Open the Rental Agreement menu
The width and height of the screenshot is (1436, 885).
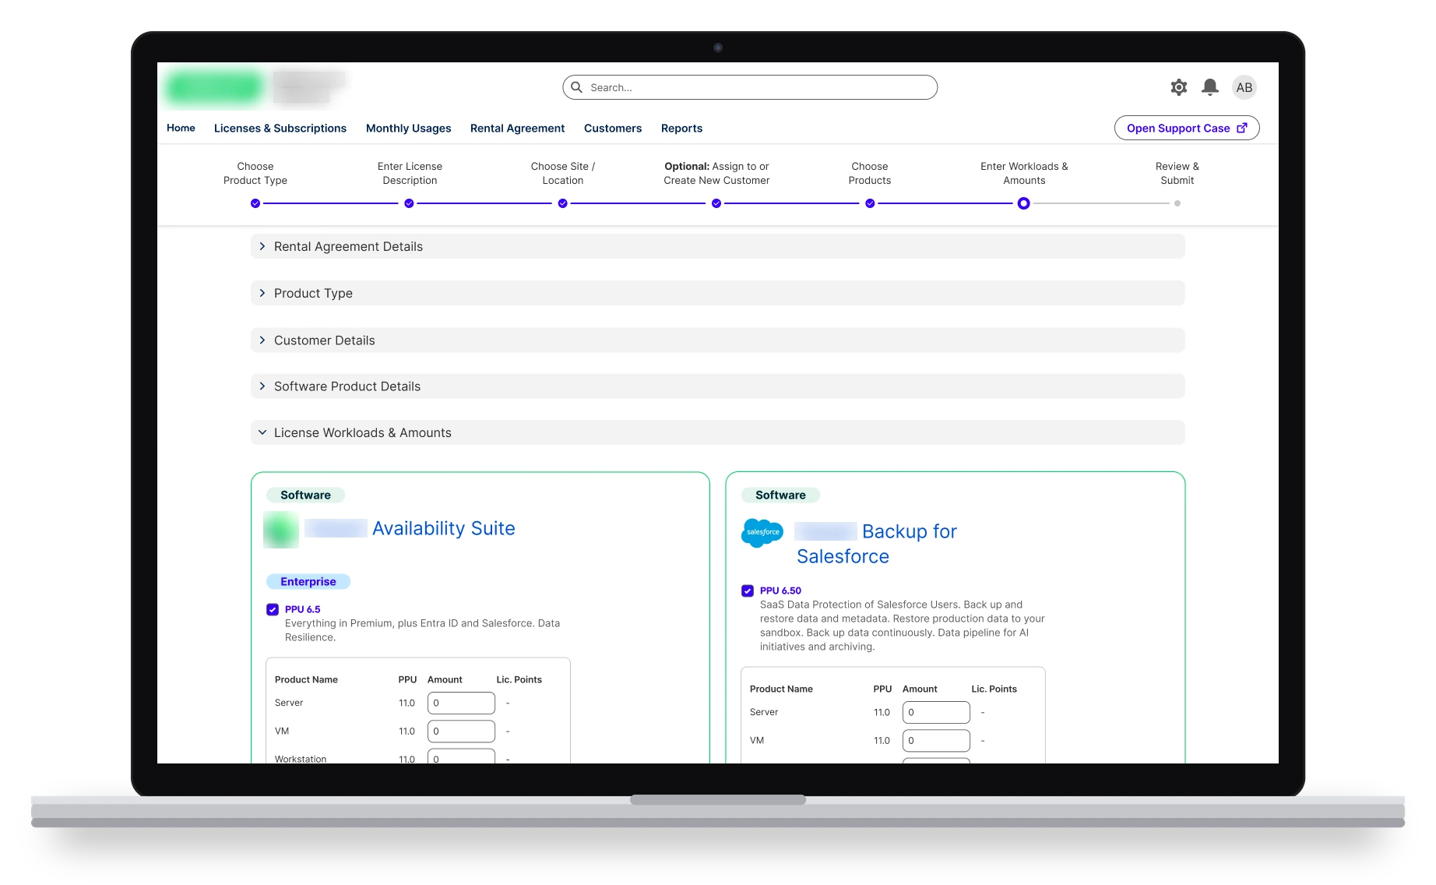[517, 128]
